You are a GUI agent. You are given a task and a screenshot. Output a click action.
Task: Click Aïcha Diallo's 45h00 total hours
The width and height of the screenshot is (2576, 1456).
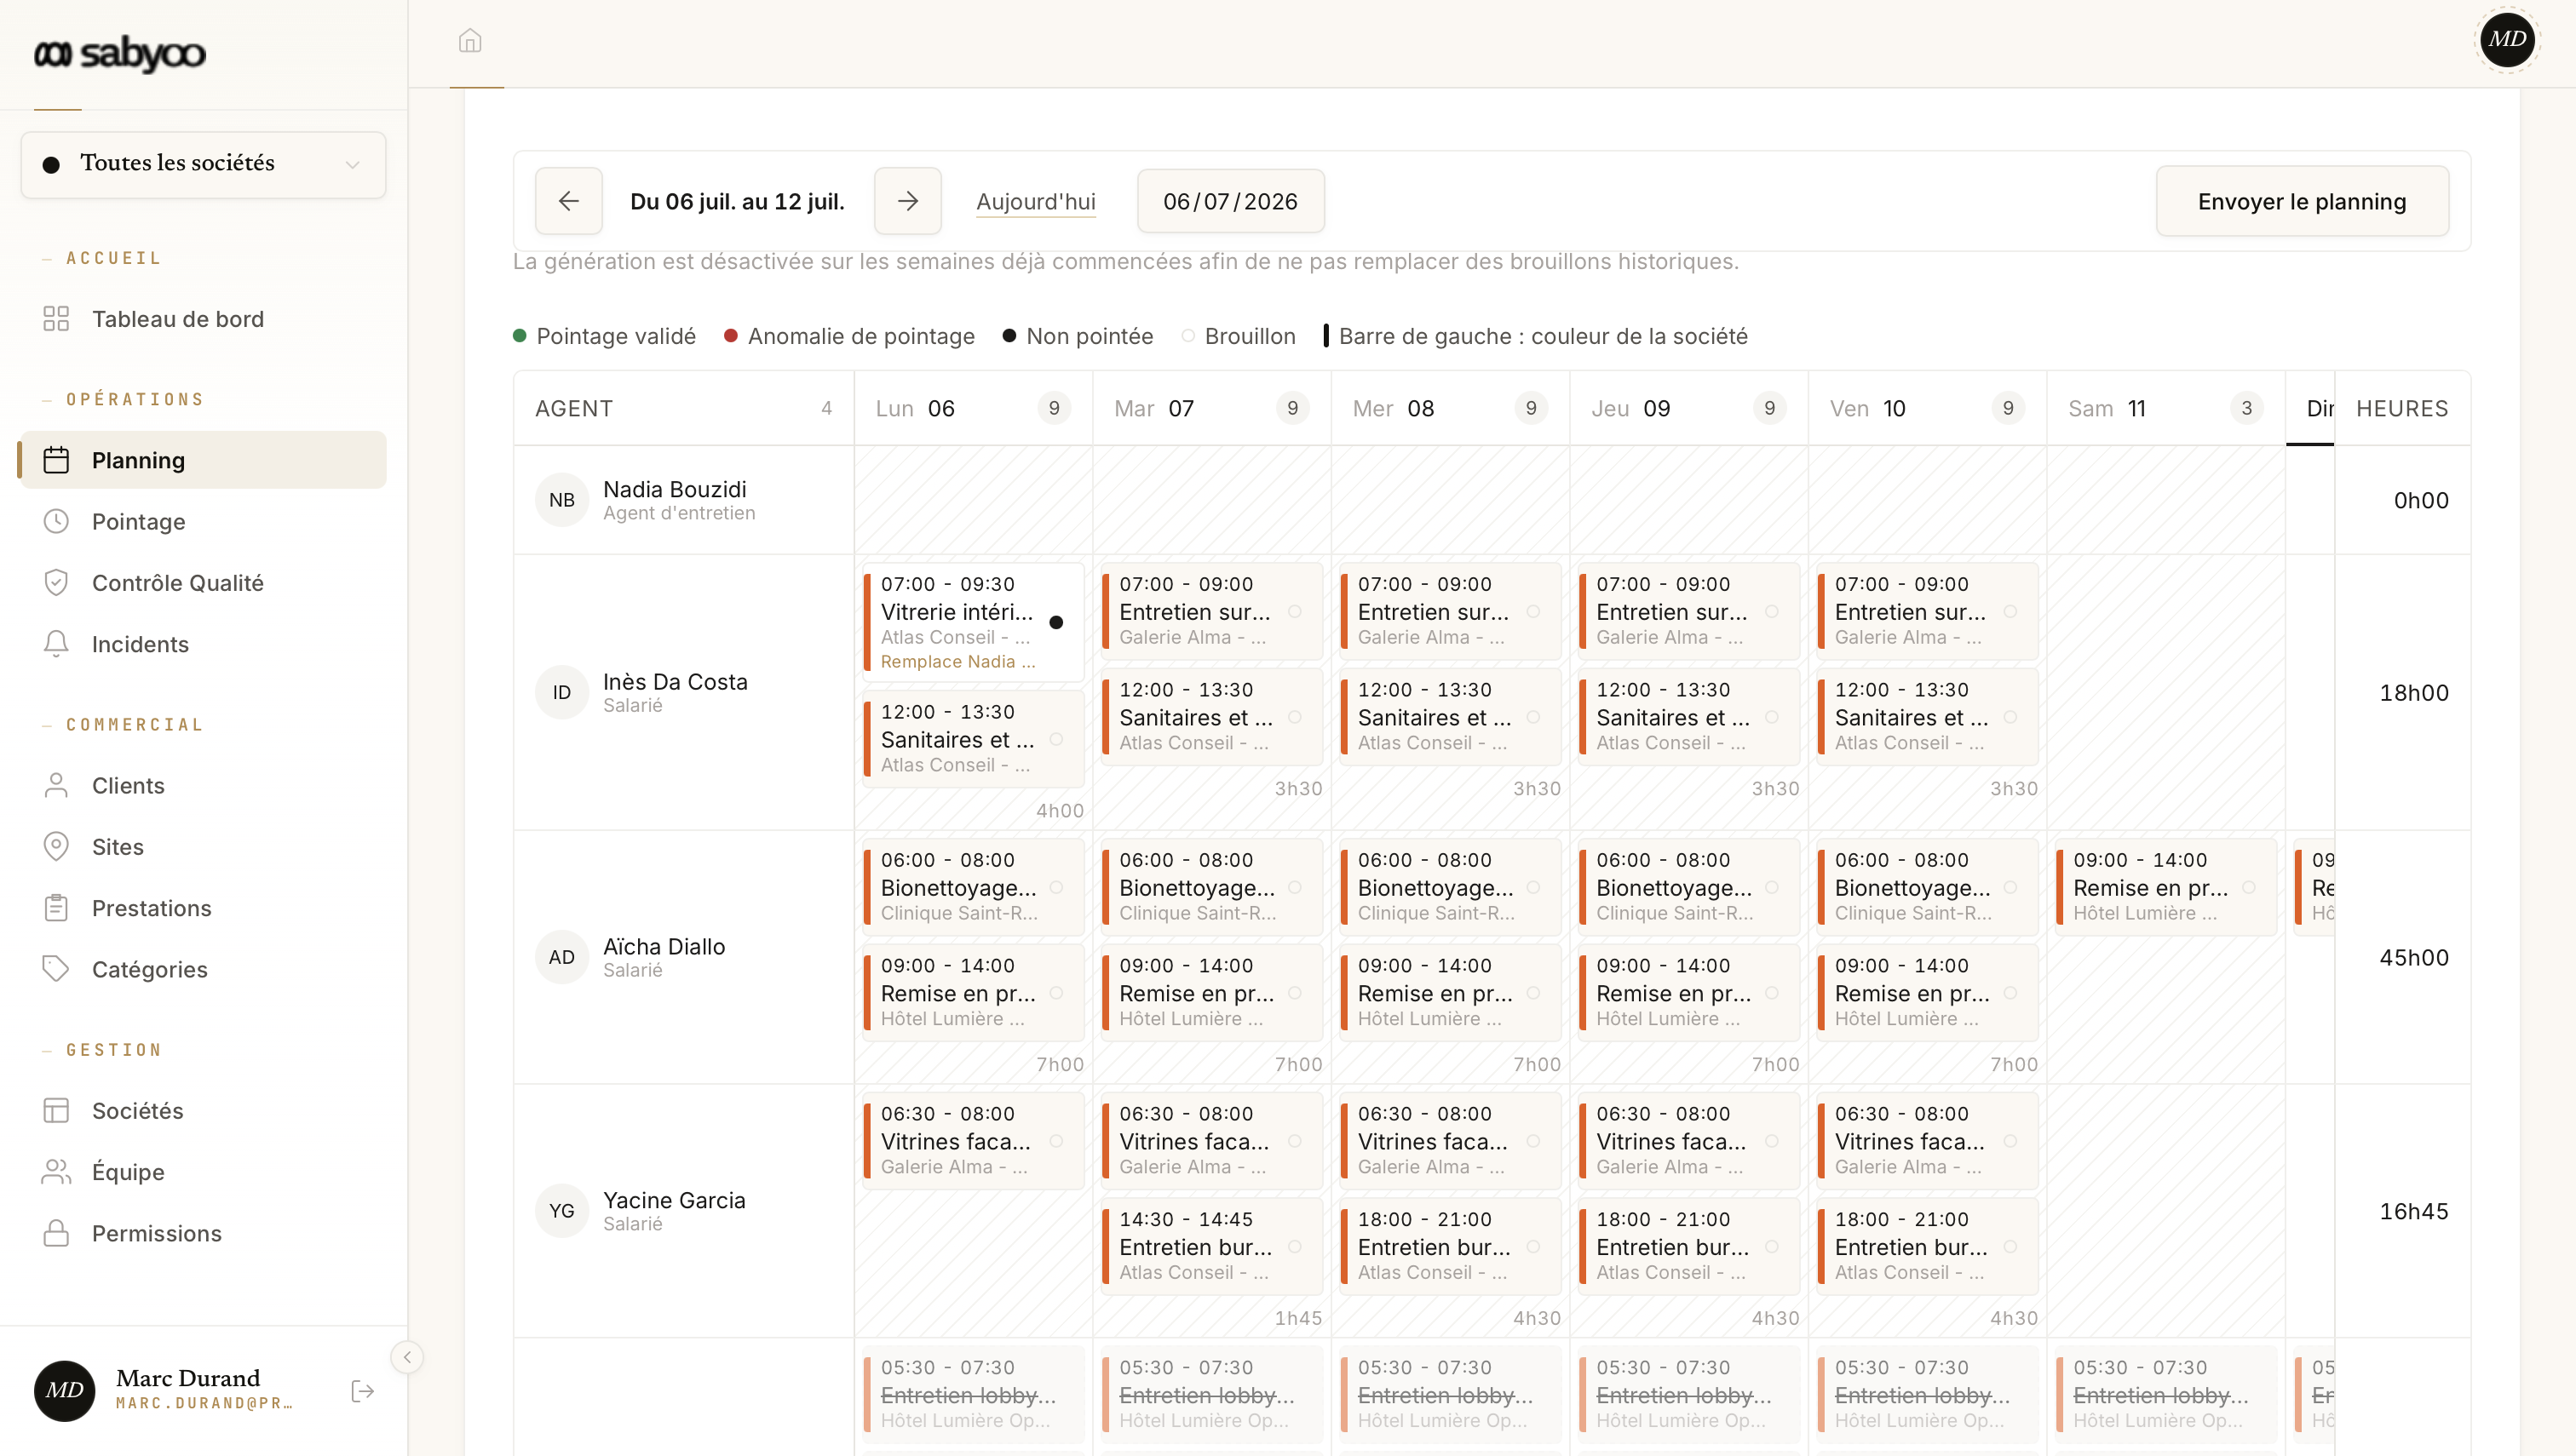(2414, 957)
